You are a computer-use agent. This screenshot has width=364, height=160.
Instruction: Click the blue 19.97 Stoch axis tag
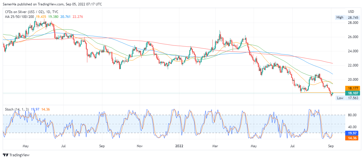point(353,133)
